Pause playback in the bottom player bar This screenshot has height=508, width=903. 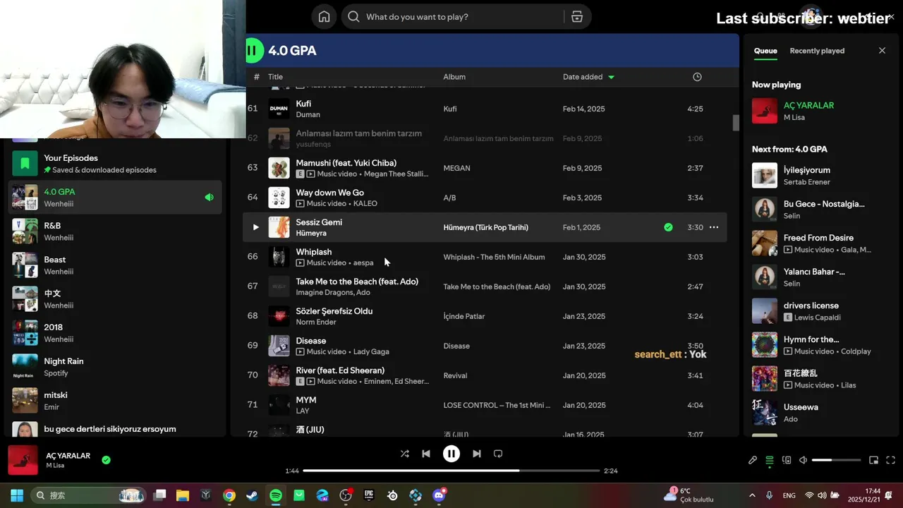coord(451,454)
